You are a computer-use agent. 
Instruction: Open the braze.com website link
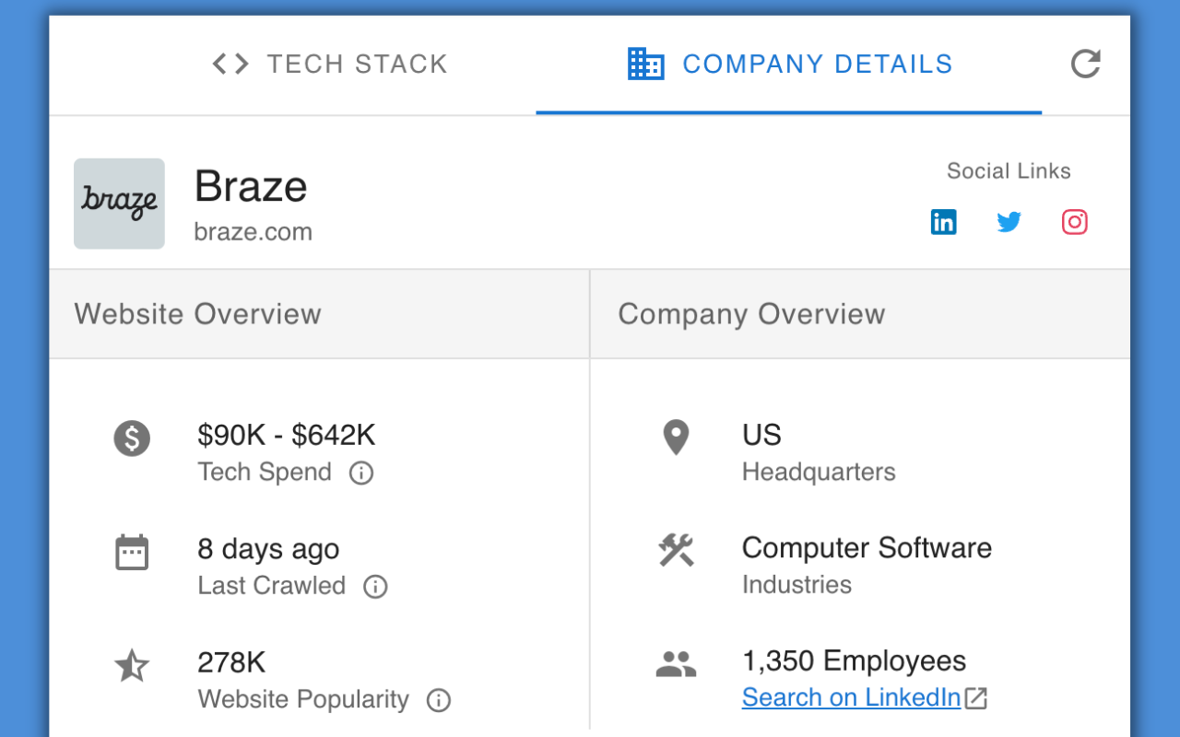point(252,232)
